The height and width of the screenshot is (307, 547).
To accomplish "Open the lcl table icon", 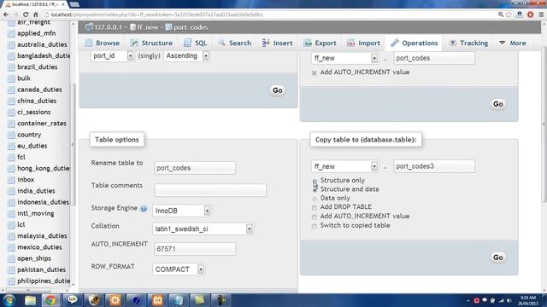I will coord(11,225).
